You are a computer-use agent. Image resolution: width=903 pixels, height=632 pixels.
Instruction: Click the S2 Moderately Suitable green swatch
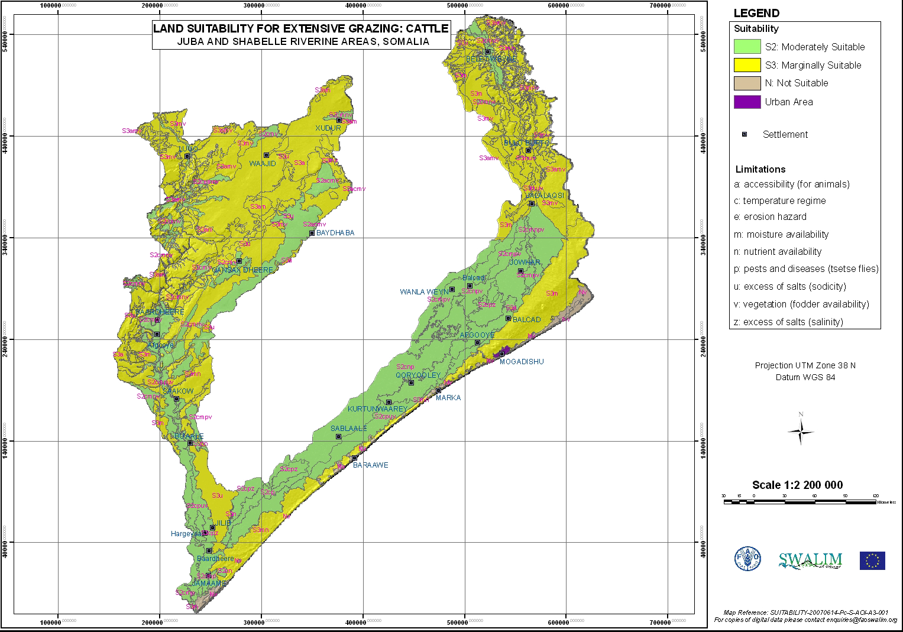(x=747, y=47)
